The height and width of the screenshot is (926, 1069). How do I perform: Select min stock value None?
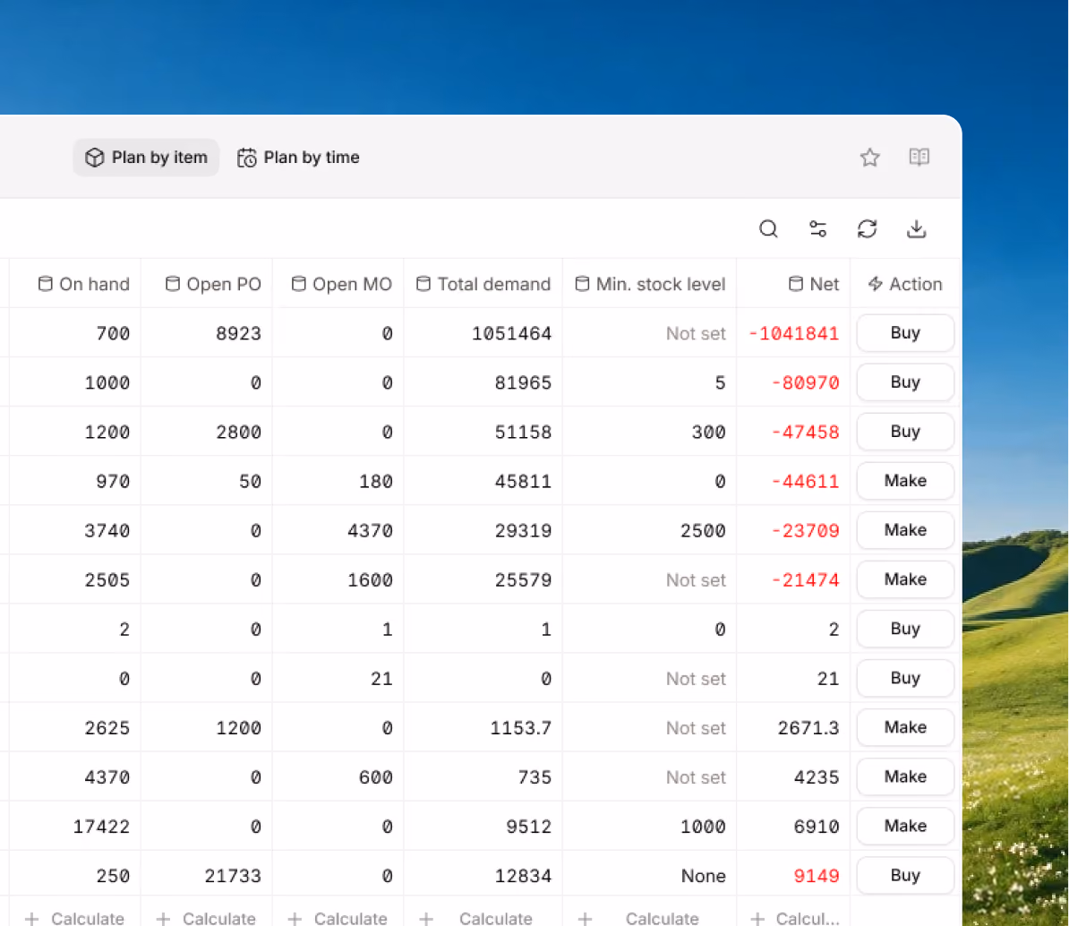click(704, 876)
